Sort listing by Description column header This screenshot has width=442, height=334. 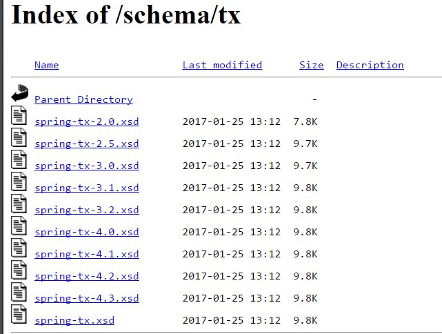coord(370,65)
